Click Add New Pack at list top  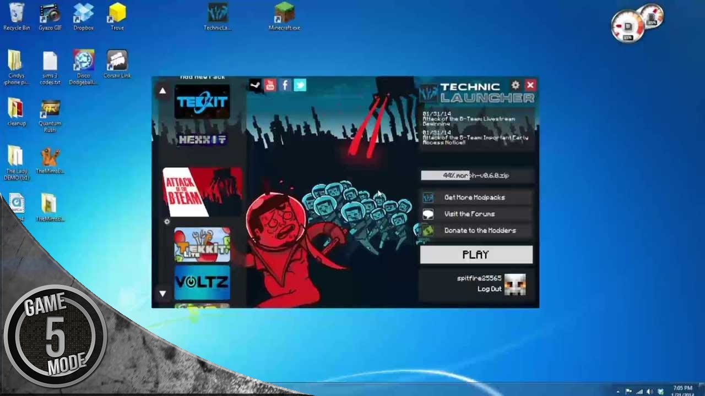pyautogui.click(x=203, y=78)
